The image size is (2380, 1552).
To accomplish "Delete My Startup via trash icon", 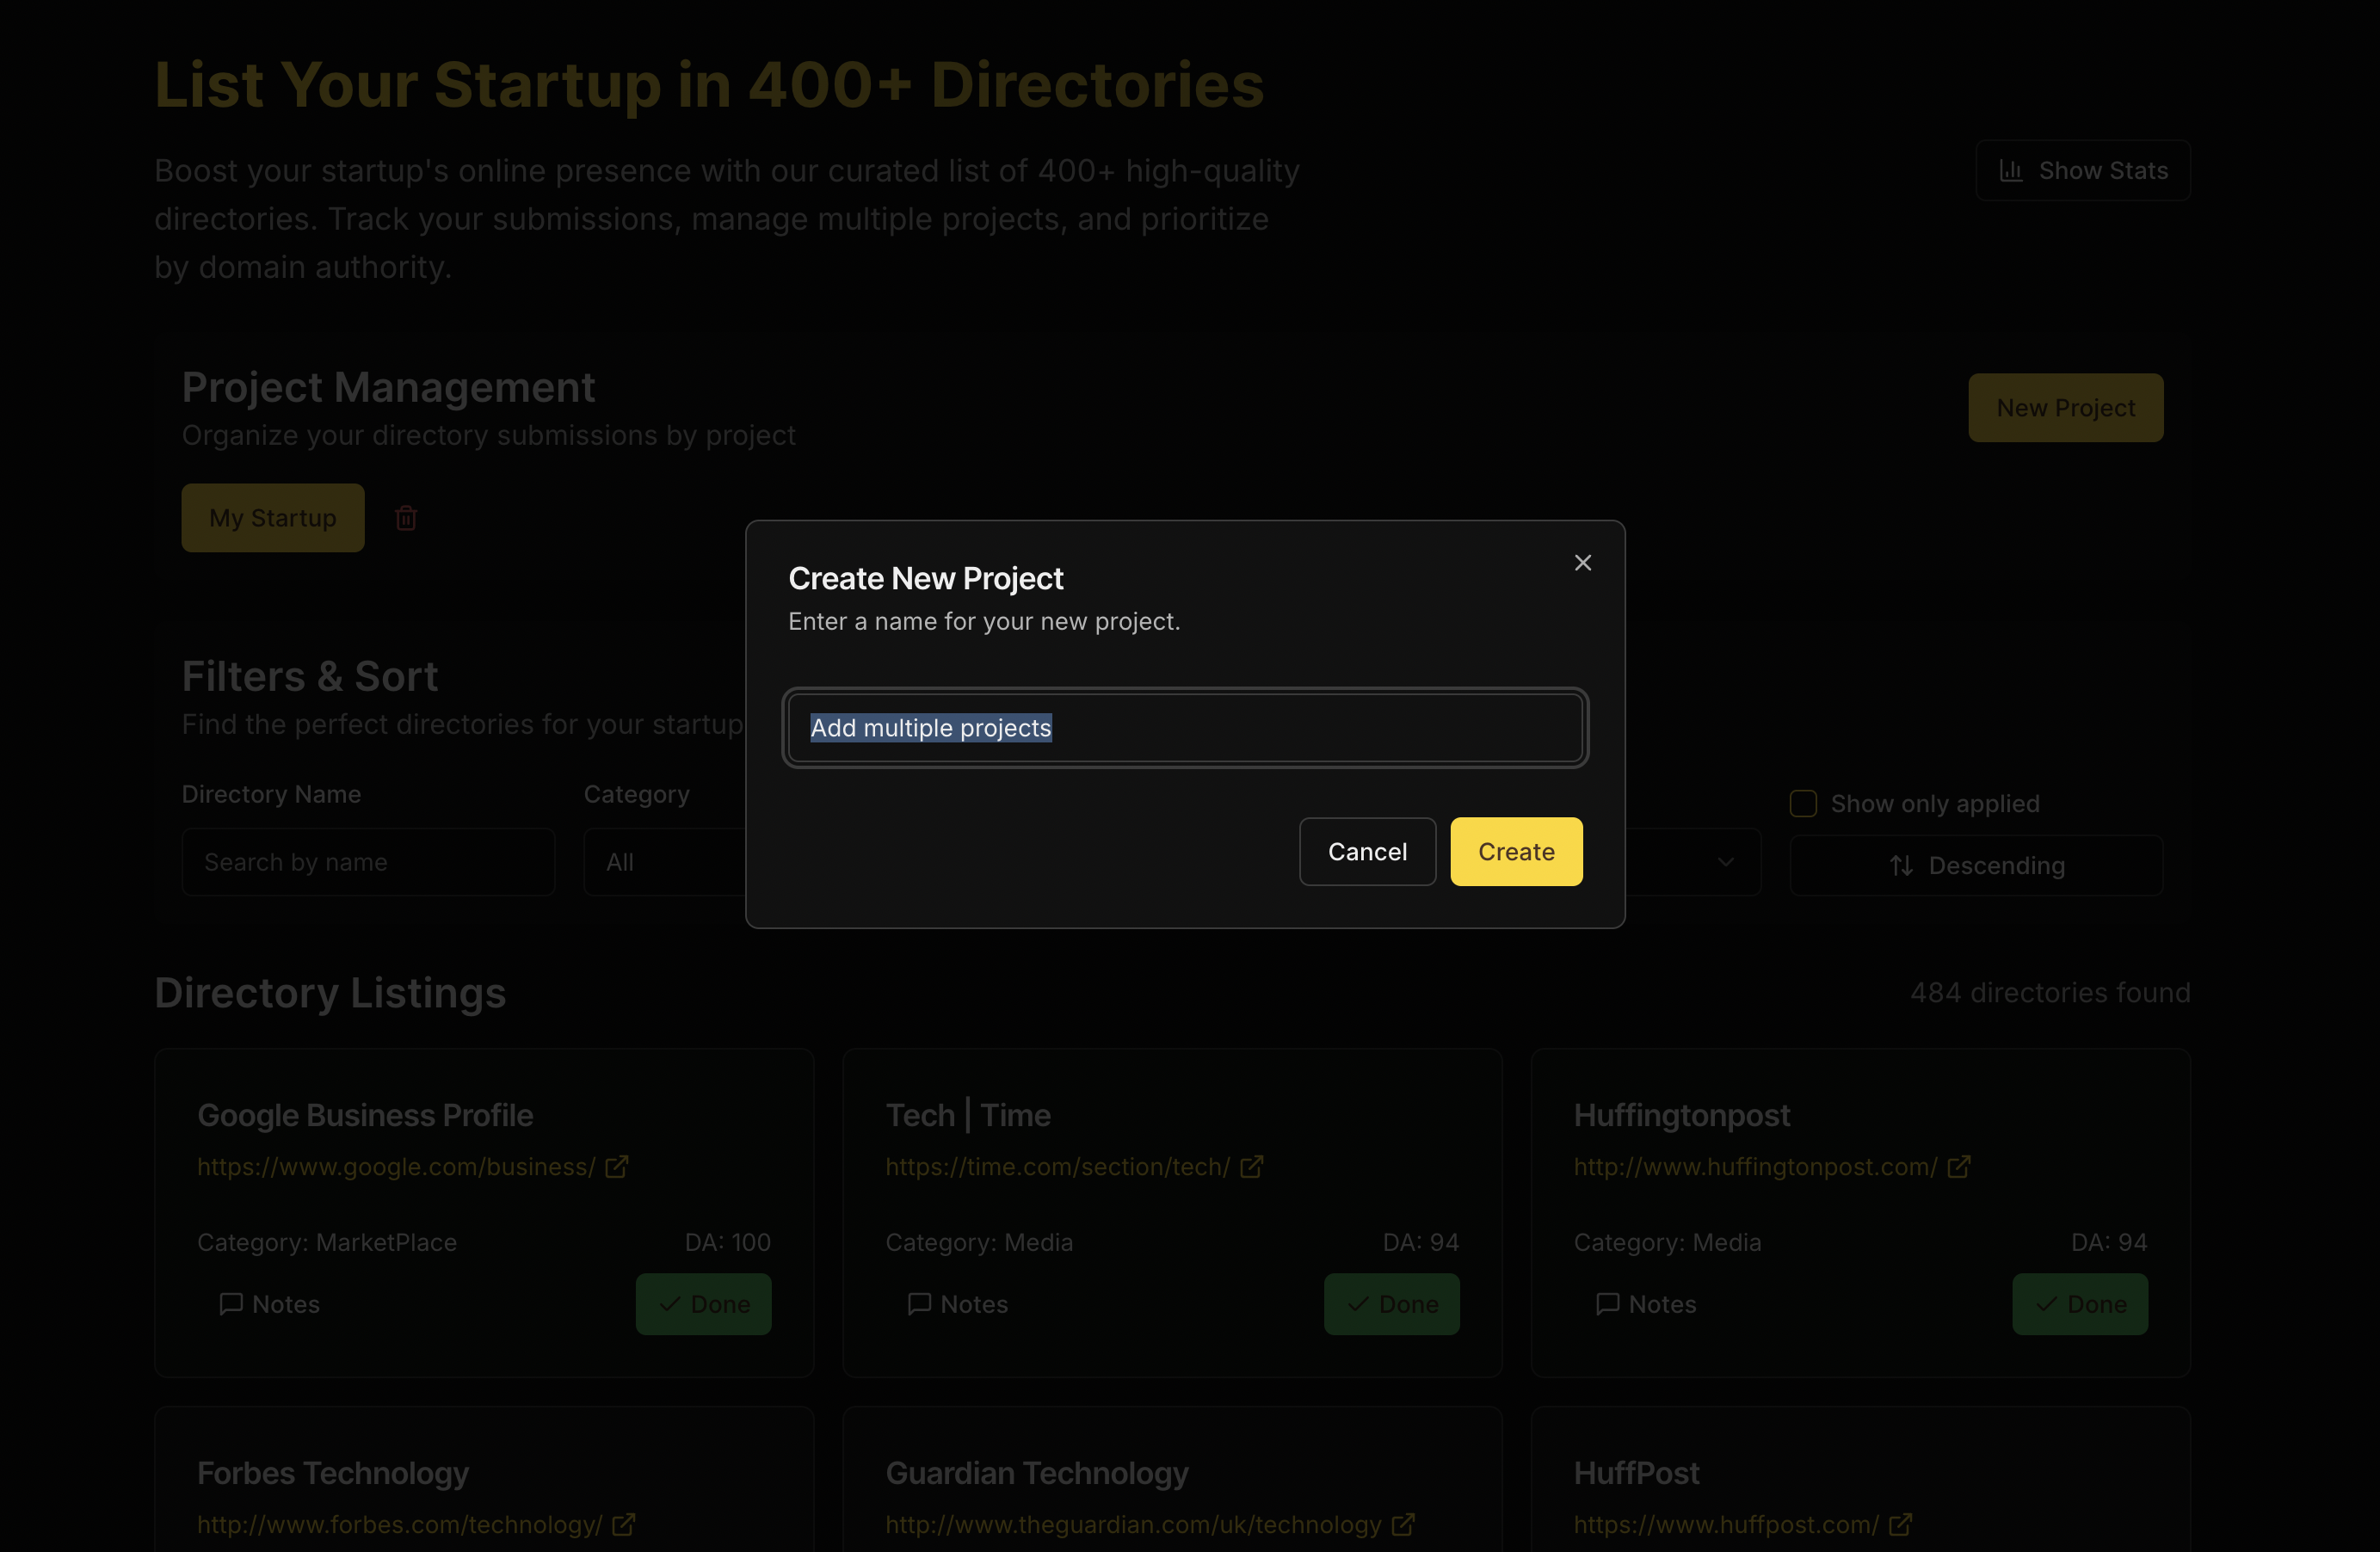I will click(x=406, y=518).
